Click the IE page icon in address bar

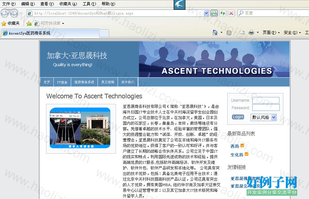(30, 13)
